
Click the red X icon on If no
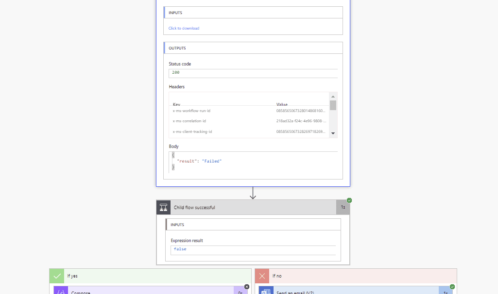[262, 276]
